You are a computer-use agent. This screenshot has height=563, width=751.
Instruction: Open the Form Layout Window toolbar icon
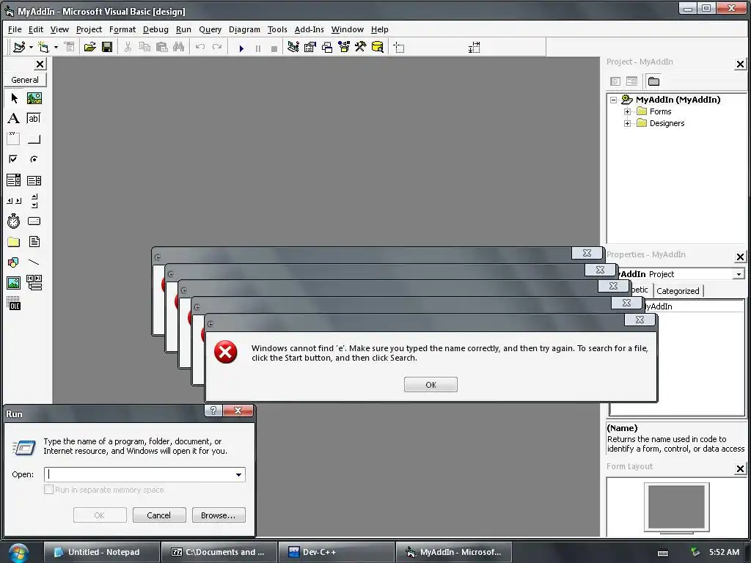(x=327, y=47)
